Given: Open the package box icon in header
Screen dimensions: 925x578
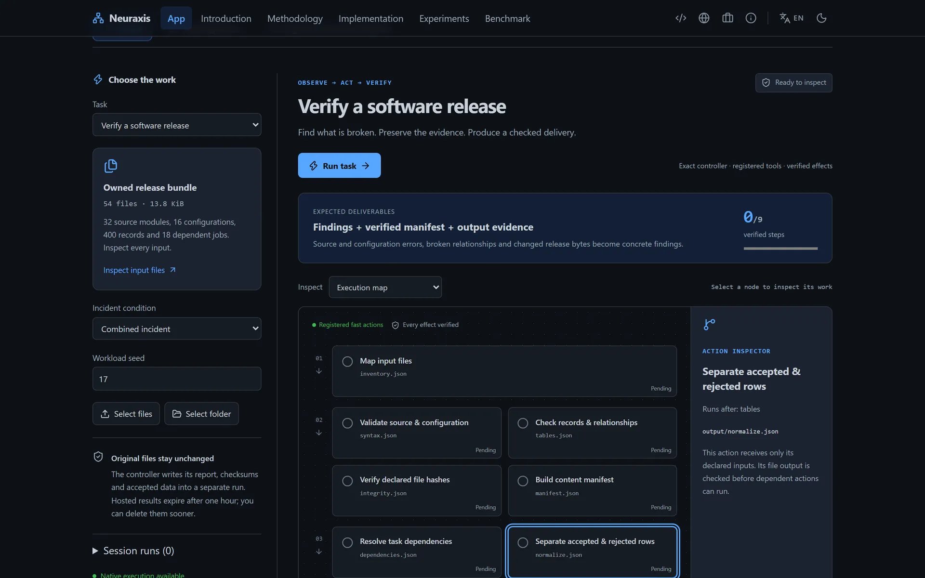Looking at the screenshot, I should point(727,18).
